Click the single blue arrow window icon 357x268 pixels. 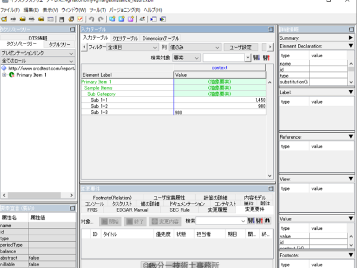click(154, 19)
